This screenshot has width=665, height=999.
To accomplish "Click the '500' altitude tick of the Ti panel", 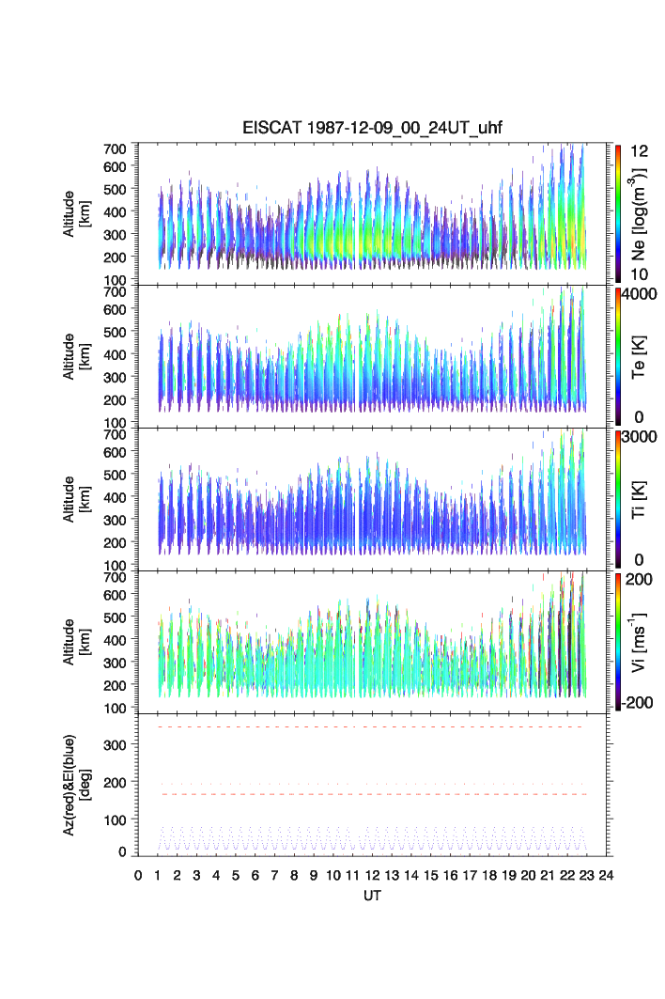I will click(115, 475).
